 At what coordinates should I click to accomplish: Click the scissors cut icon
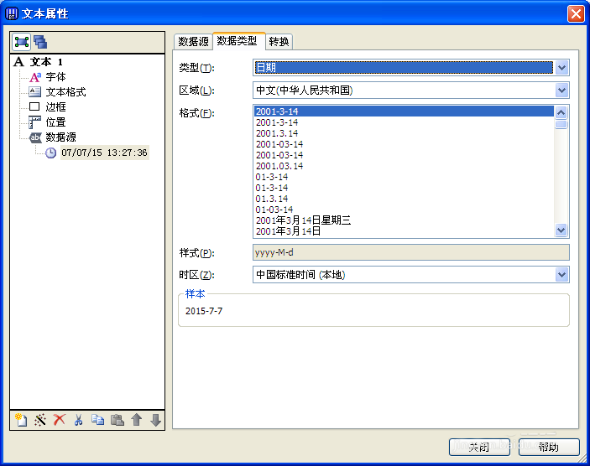pos(78,419)
